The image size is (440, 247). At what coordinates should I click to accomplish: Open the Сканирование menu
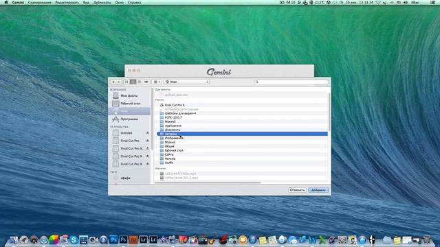(40, 2)
